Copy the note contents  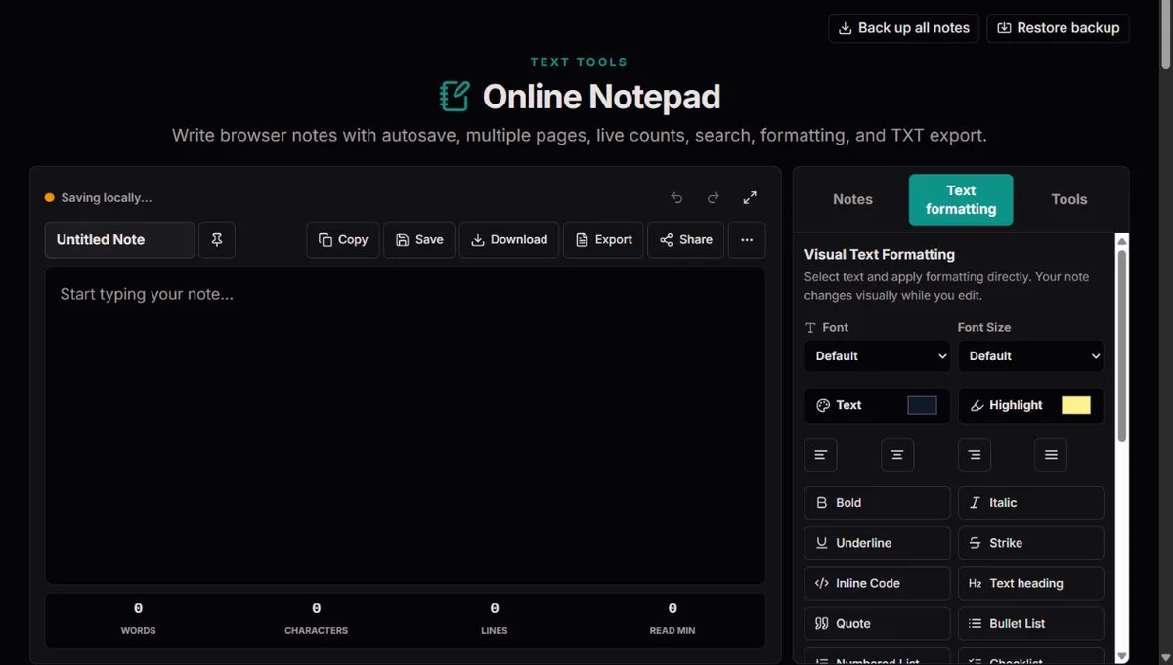coord(343,240)
